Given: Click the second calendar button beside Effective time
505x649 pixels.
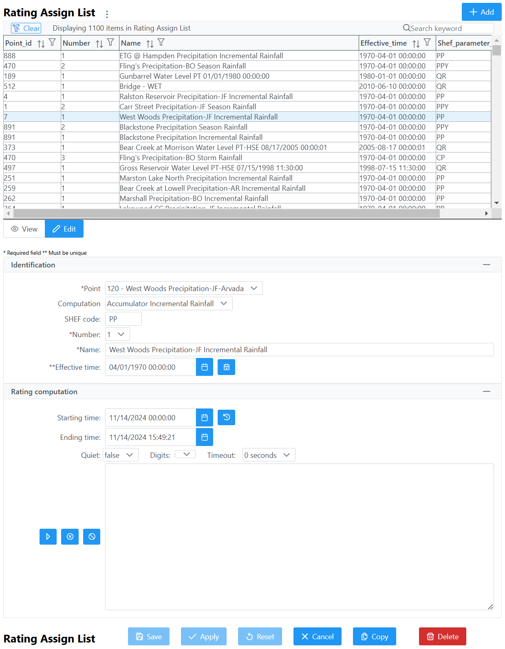Looking at the screenshot, I should click(227, 367).
